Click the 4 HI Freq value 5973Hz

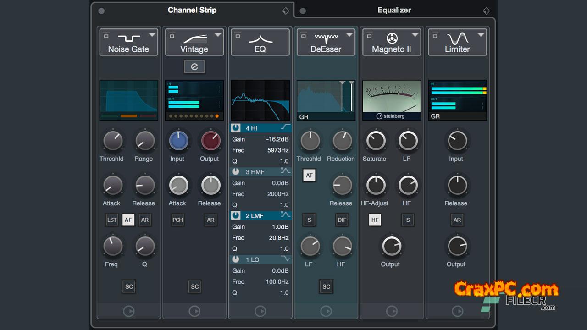click(278, 150)
